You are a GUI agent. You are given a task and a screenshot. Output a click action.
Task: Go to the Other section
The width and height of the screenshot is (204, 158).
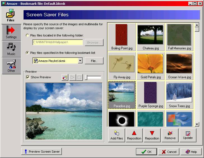coord(11,66)
